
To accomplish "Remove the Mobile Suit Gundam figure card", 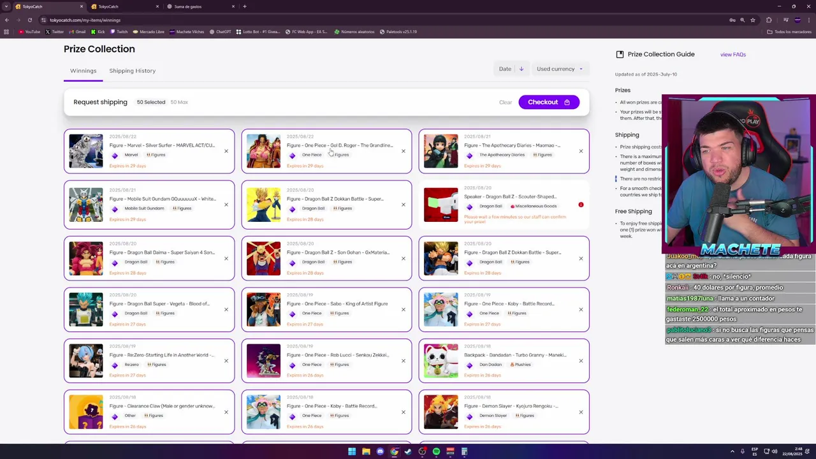I will point(226,205).
